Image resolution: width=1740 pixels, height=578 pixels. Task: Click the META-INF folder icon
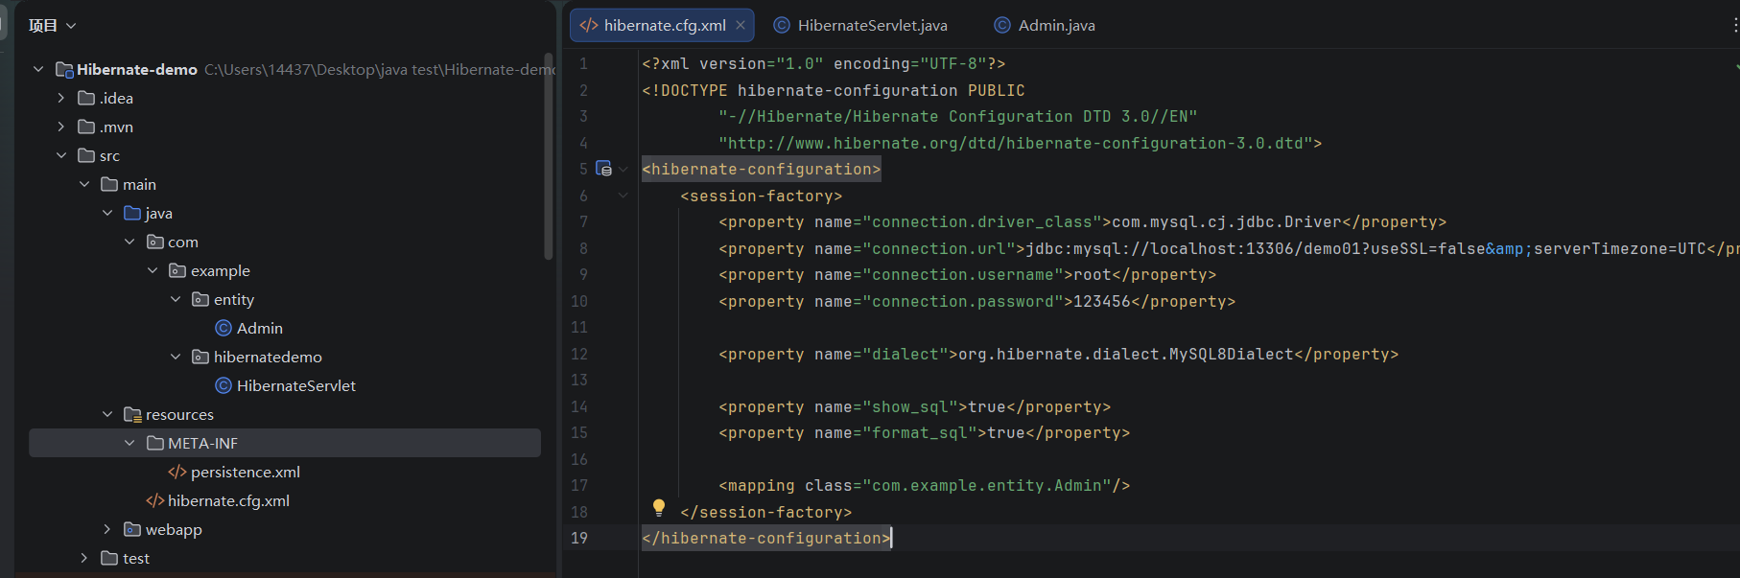pyautogui.click(x=155, y=443)
